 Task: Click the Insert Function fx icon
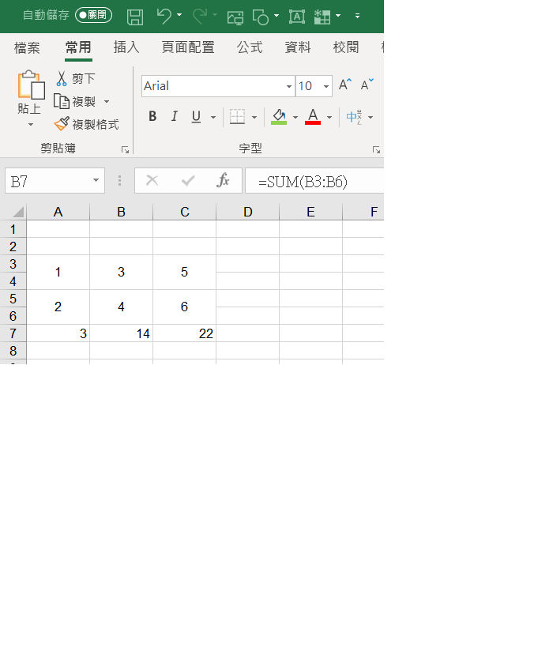pyautogui.click(x=223, y=180)
